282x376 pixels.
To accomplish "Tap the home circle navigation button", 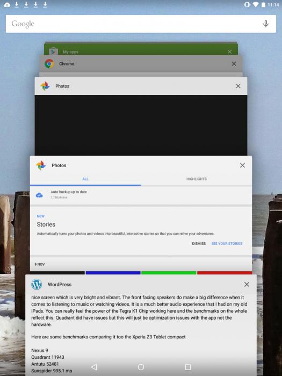I will tap(141, 367).
